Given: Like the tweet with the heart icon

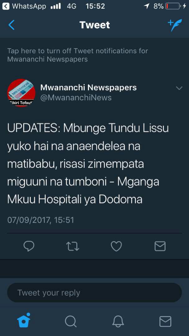Looking at the screenshot, I should pos(116,246).
